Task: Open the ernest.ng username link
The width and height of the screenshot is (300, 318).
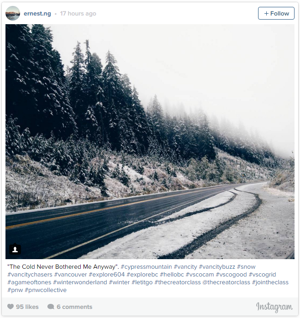Action: (37, 13)
